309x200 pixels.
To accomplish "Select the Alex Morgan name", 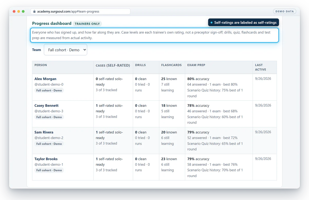I will (x=45, y=79).
